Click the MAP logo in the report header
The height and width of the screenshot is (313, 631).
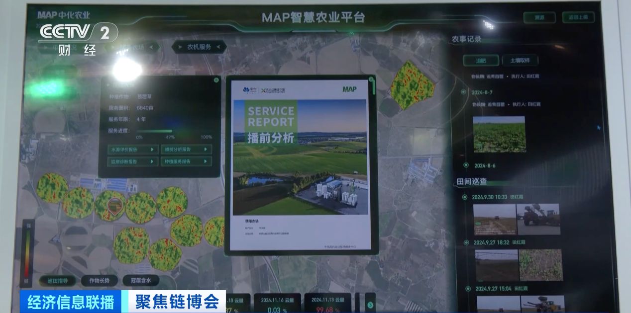coord(350,89)
